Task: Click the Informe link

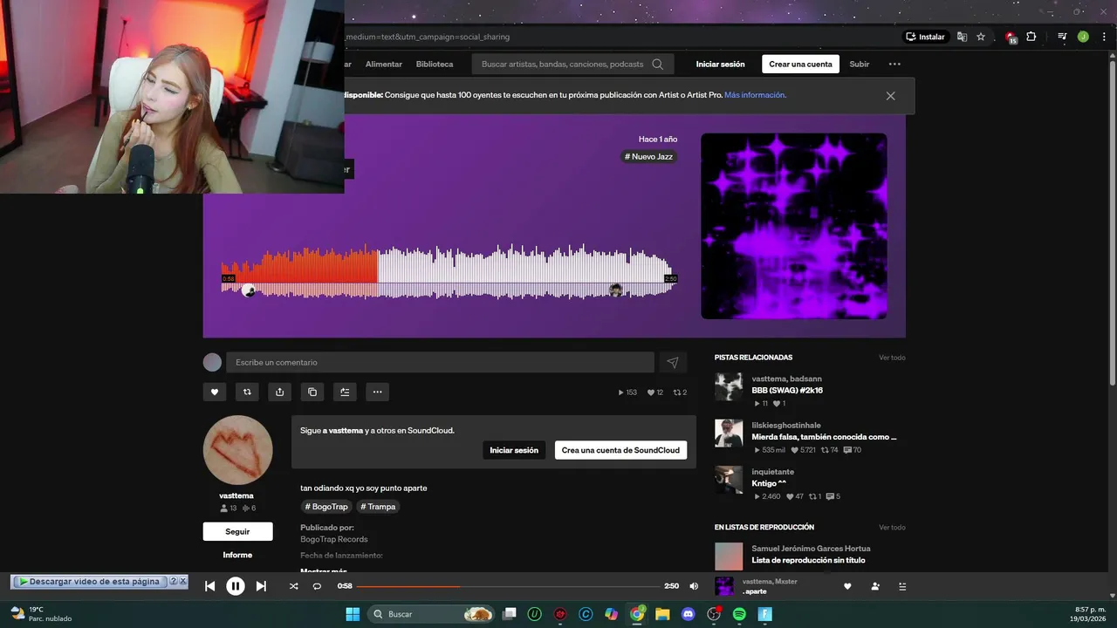Action: tap(237, 555)
